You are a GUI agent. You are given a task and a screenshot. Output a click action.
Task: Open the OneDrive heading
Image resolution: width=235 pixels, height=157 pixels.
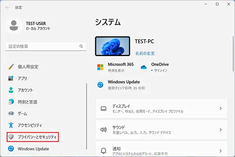click(x=160, y=64)
